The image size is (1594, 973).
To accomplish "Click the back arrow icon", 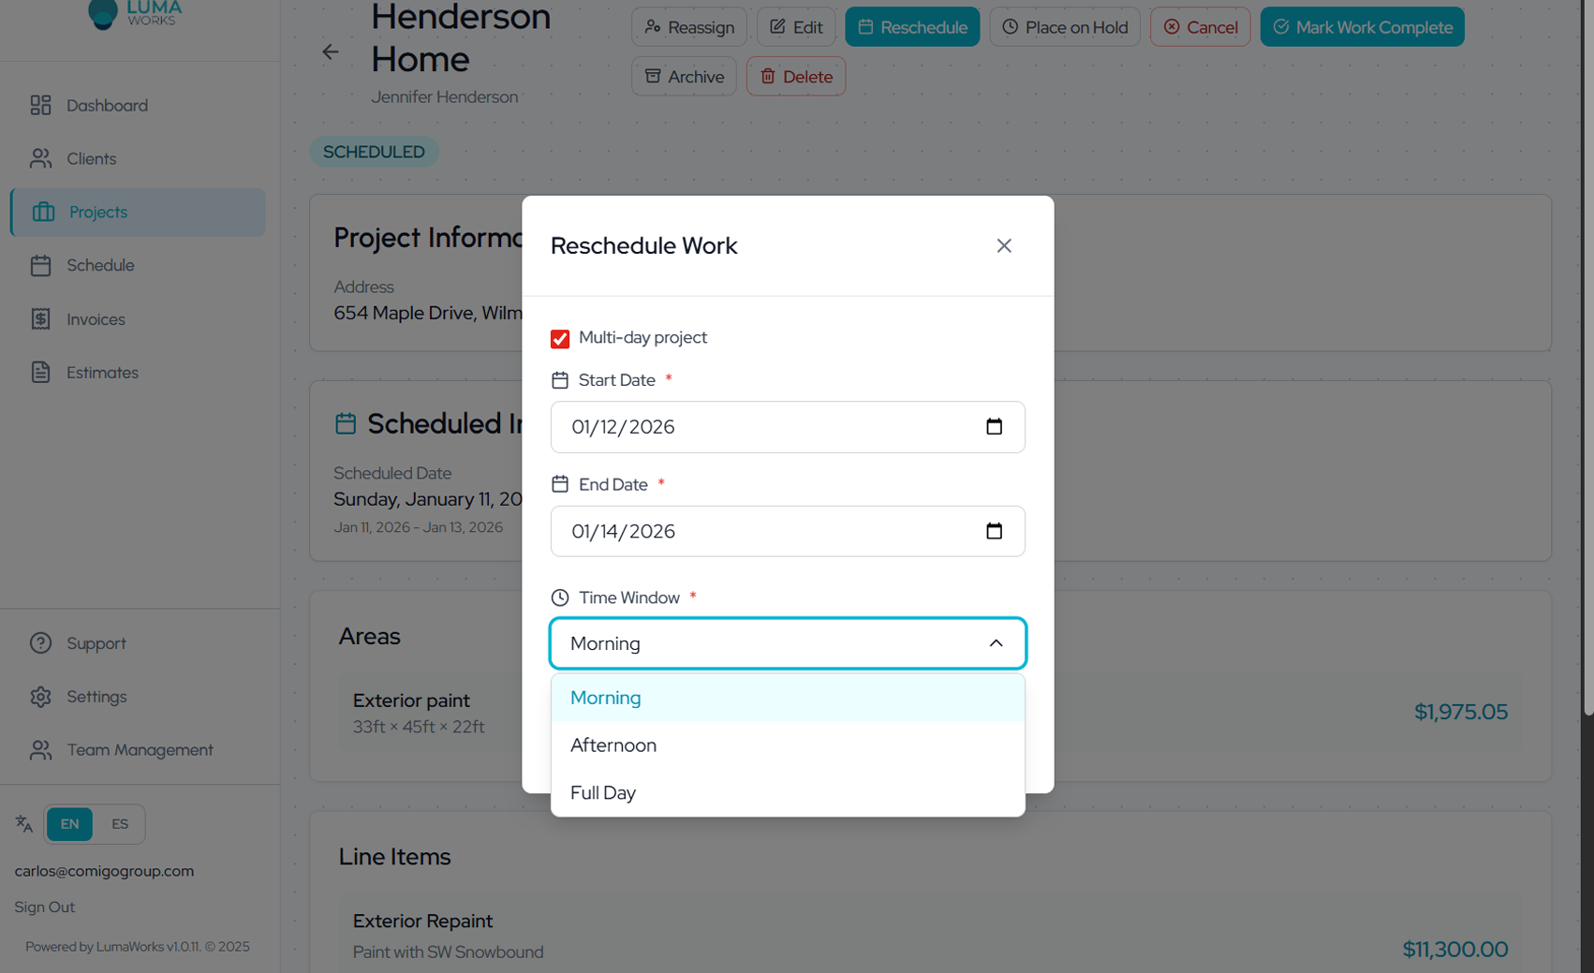I will (331, 52).
